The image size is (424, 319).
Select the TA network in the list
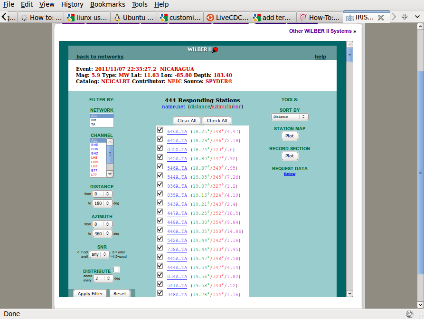pos(102,124)
